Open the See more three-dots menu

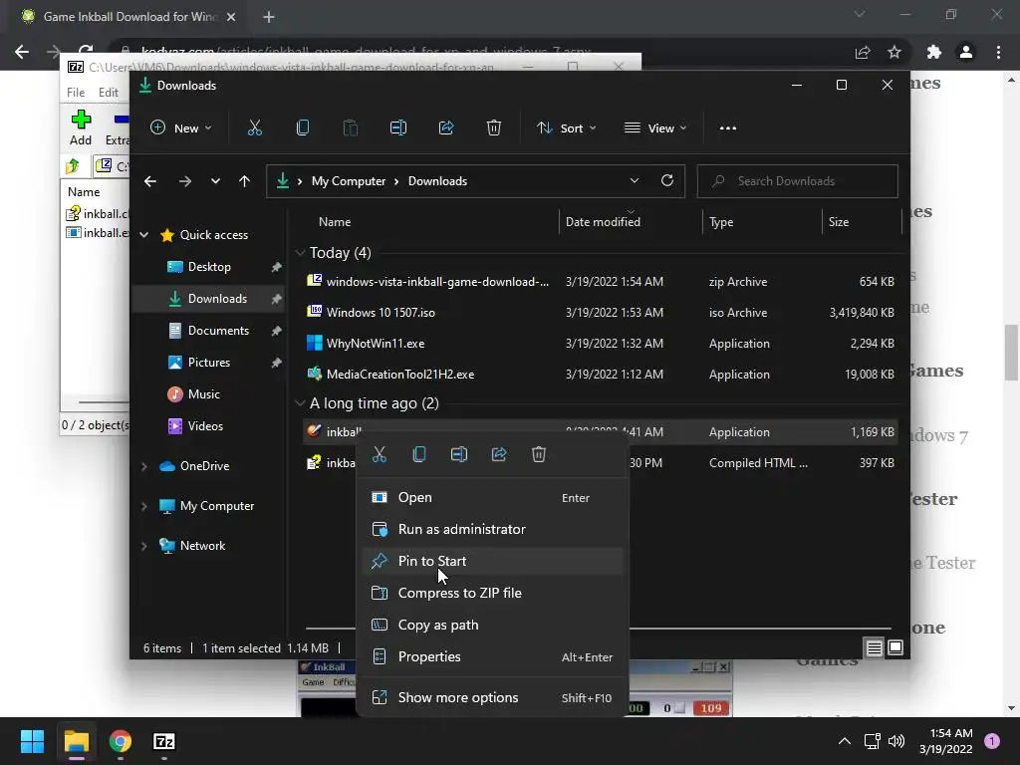(728, 128)
